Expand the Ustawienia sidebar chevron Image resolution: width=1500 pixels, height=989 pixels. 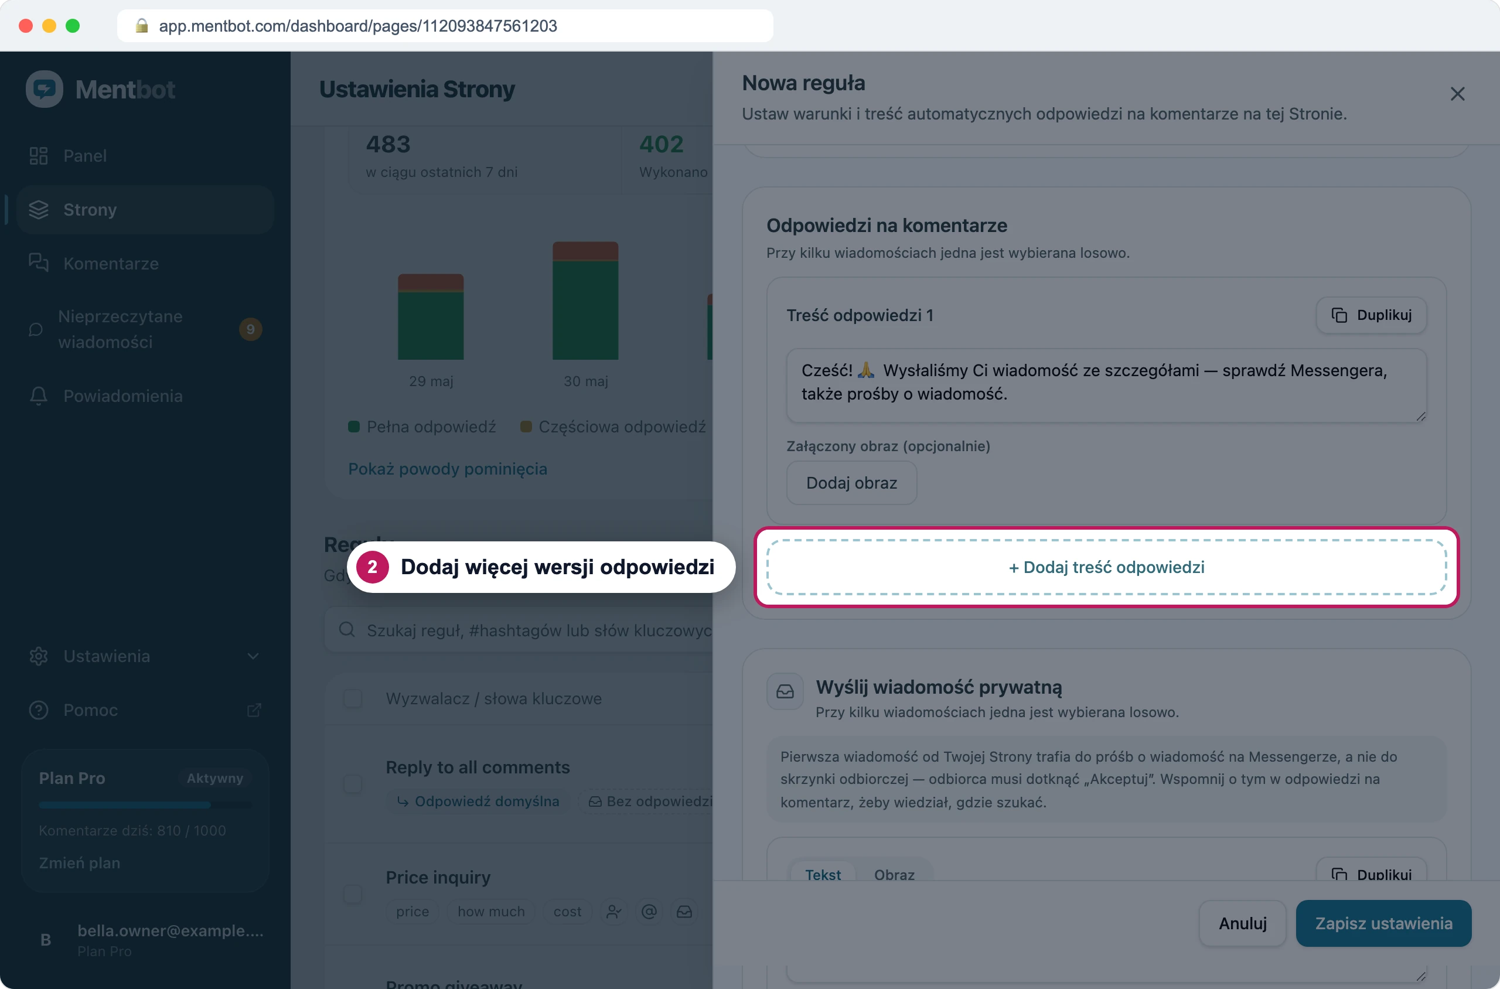click(x=253, y=656)
